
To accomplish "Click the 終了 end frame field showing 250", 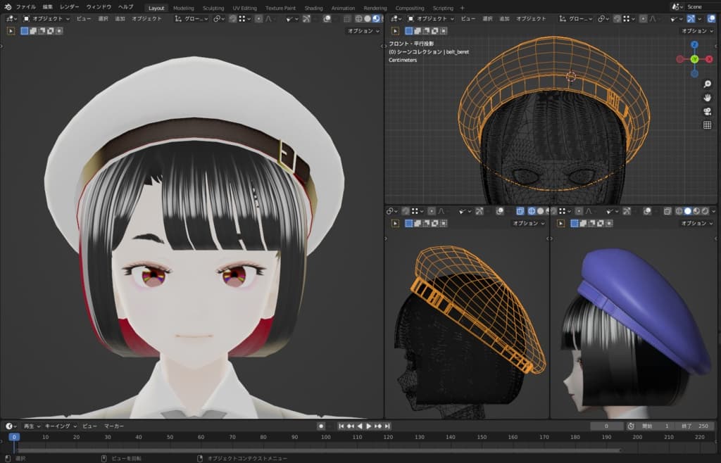I will pyautogui.click(x=696, y=426).
